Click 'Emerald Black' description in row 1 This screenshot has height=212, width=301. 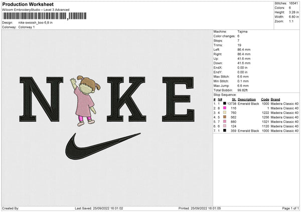[x=248, y=103]
